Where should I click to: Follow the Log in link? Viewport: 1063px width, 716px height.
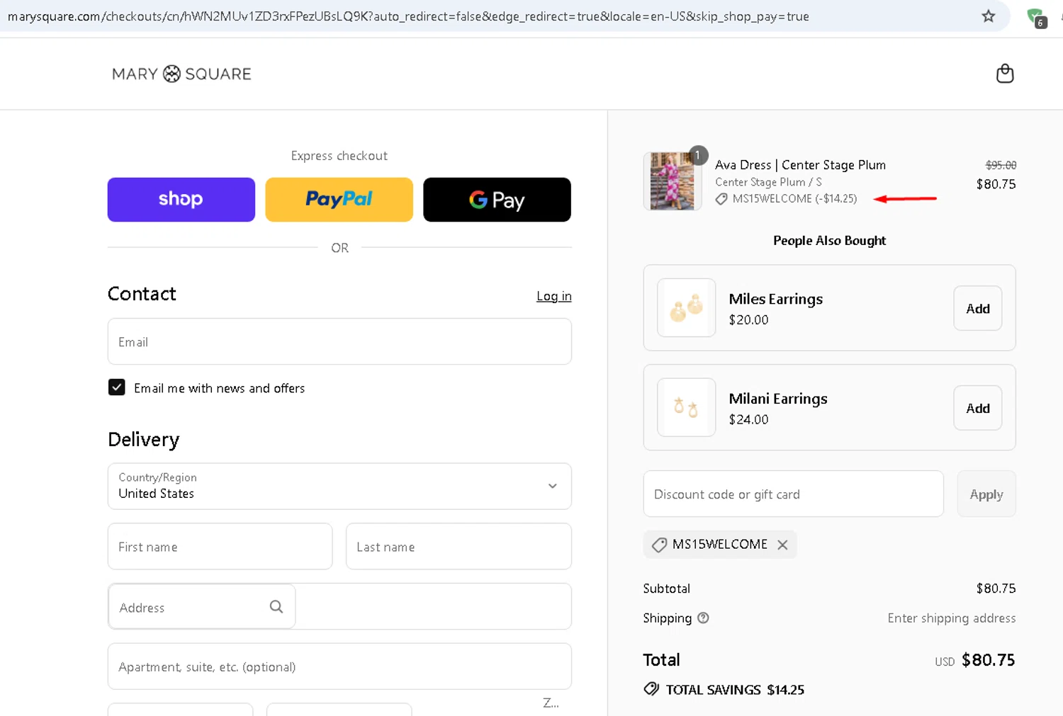click(x=553, y=296)
